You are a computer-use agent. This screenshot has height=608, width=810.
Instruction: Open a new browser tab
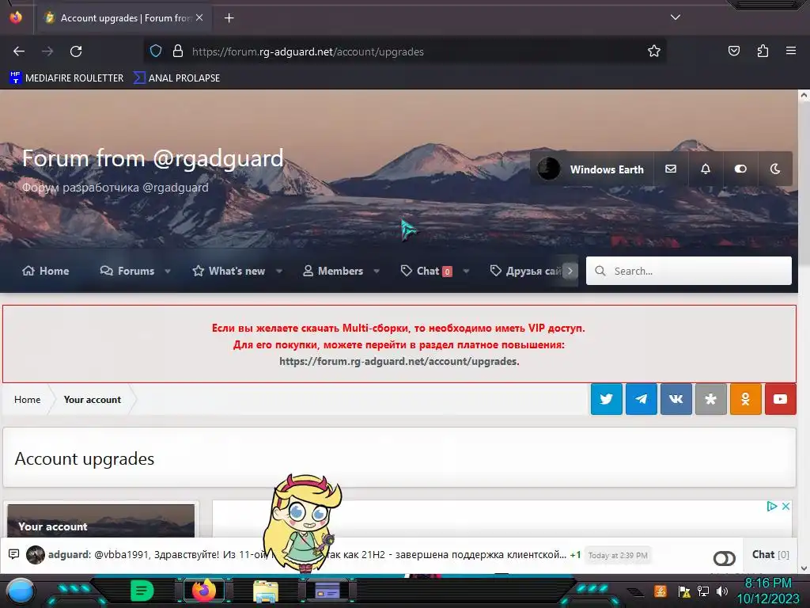click(229, 18)
